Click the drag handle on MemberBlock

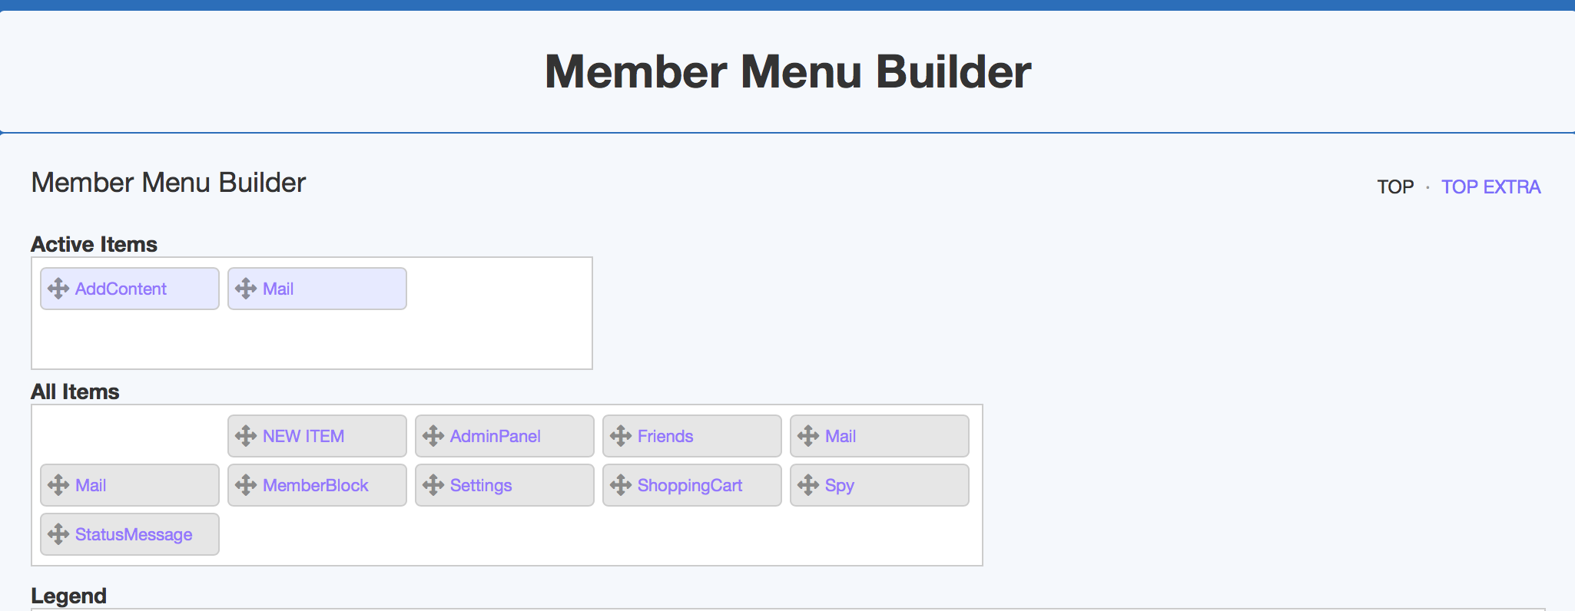coord(246,485)
